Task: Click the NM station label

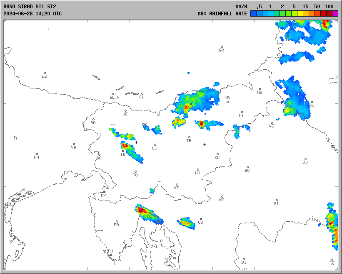Action: pyautogui.click(x=197, y=173)
